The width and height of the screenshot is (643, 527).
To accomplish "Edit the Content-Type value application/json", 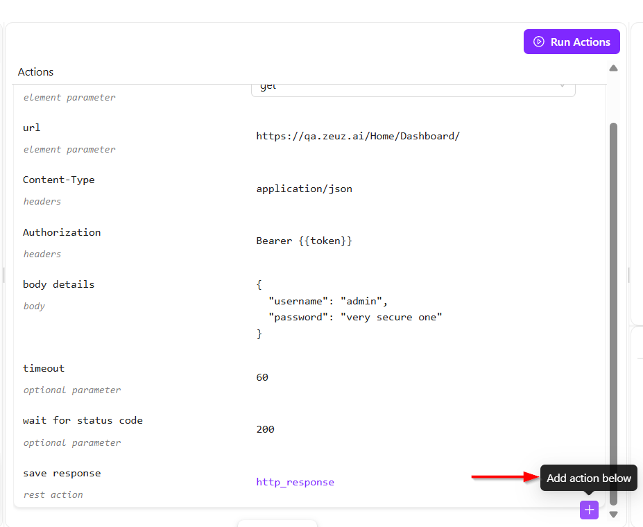I will coord(304,189).
